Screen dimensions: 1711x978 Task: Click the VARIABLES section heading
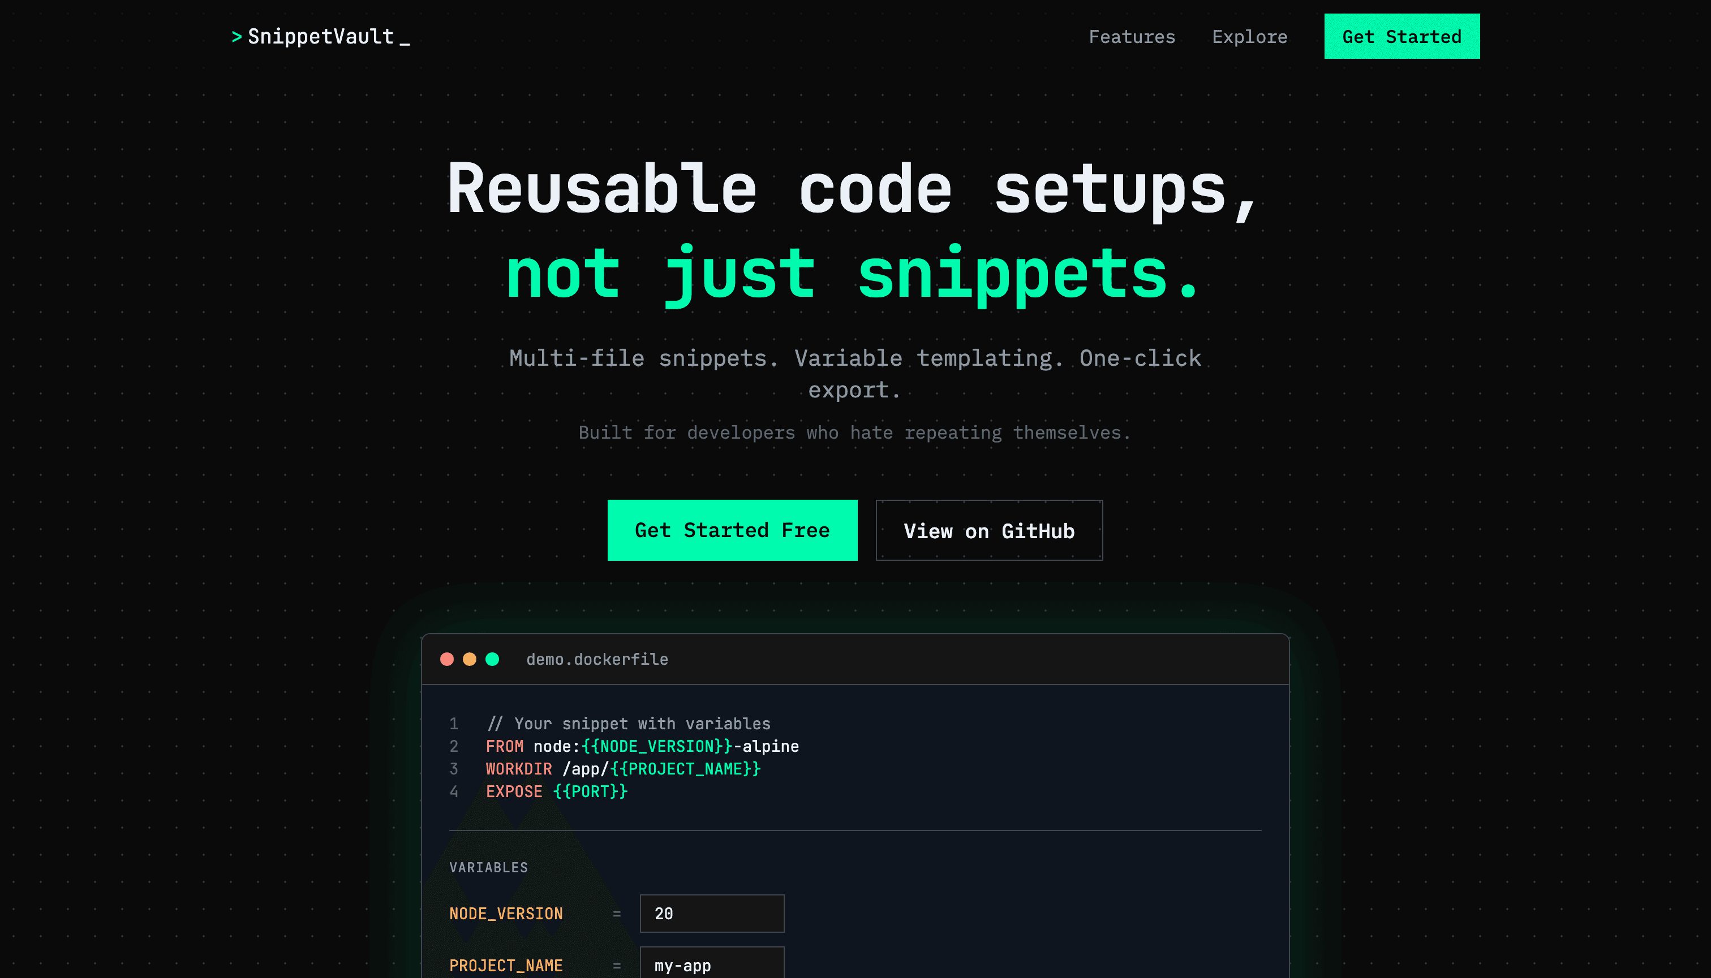(x=488, y=867)
